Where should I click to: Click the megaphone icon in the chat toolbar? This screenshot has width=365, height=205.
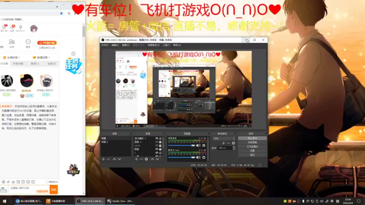click(x=8, y=182)
